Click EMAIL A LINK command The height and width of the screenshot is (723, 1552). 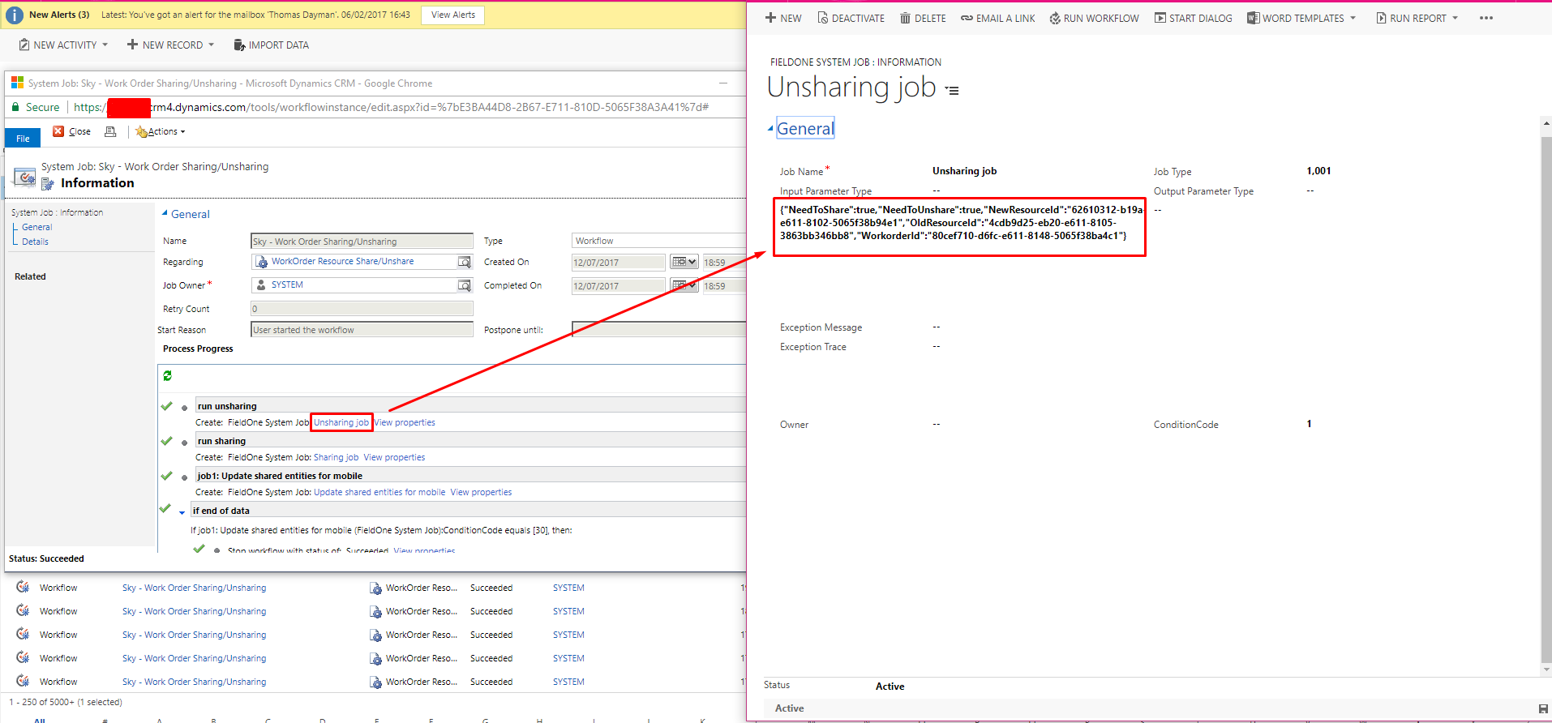click(x=998, y=18)
